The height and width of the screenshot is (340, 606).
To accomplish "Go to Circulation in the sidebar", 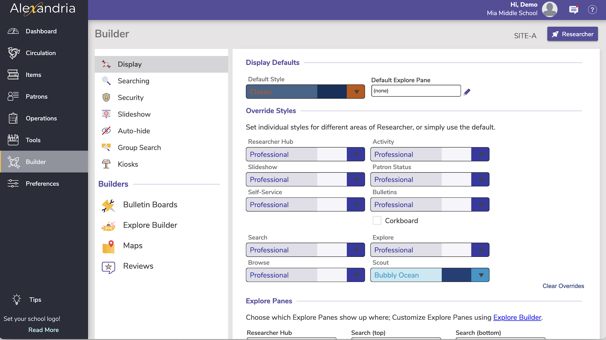I will (x=41, y=53).
